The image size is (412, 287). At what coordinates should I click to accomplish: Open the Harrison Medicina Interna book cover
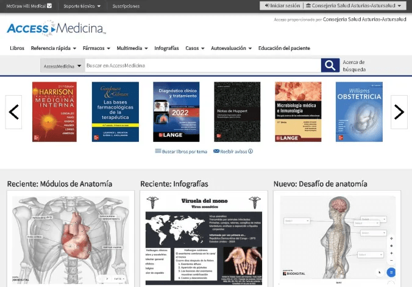[x=55, y=112]
